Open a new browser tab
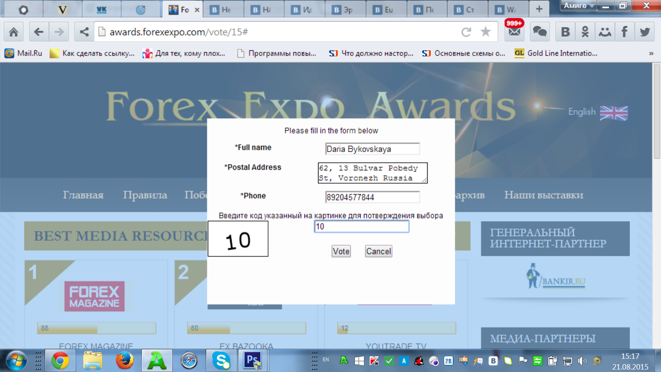The width and height of the screenshot is (661, 372). pyautogui.click(x=539, y=9)
